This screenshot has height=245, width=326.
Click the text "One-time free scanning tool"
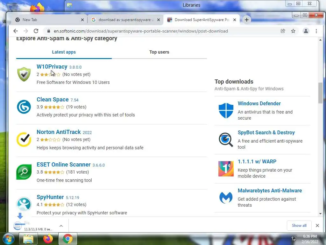tap(64, 180)
